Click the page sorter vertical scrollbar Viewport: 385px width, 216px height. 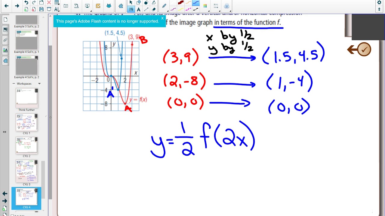click(x=43, y=180)
